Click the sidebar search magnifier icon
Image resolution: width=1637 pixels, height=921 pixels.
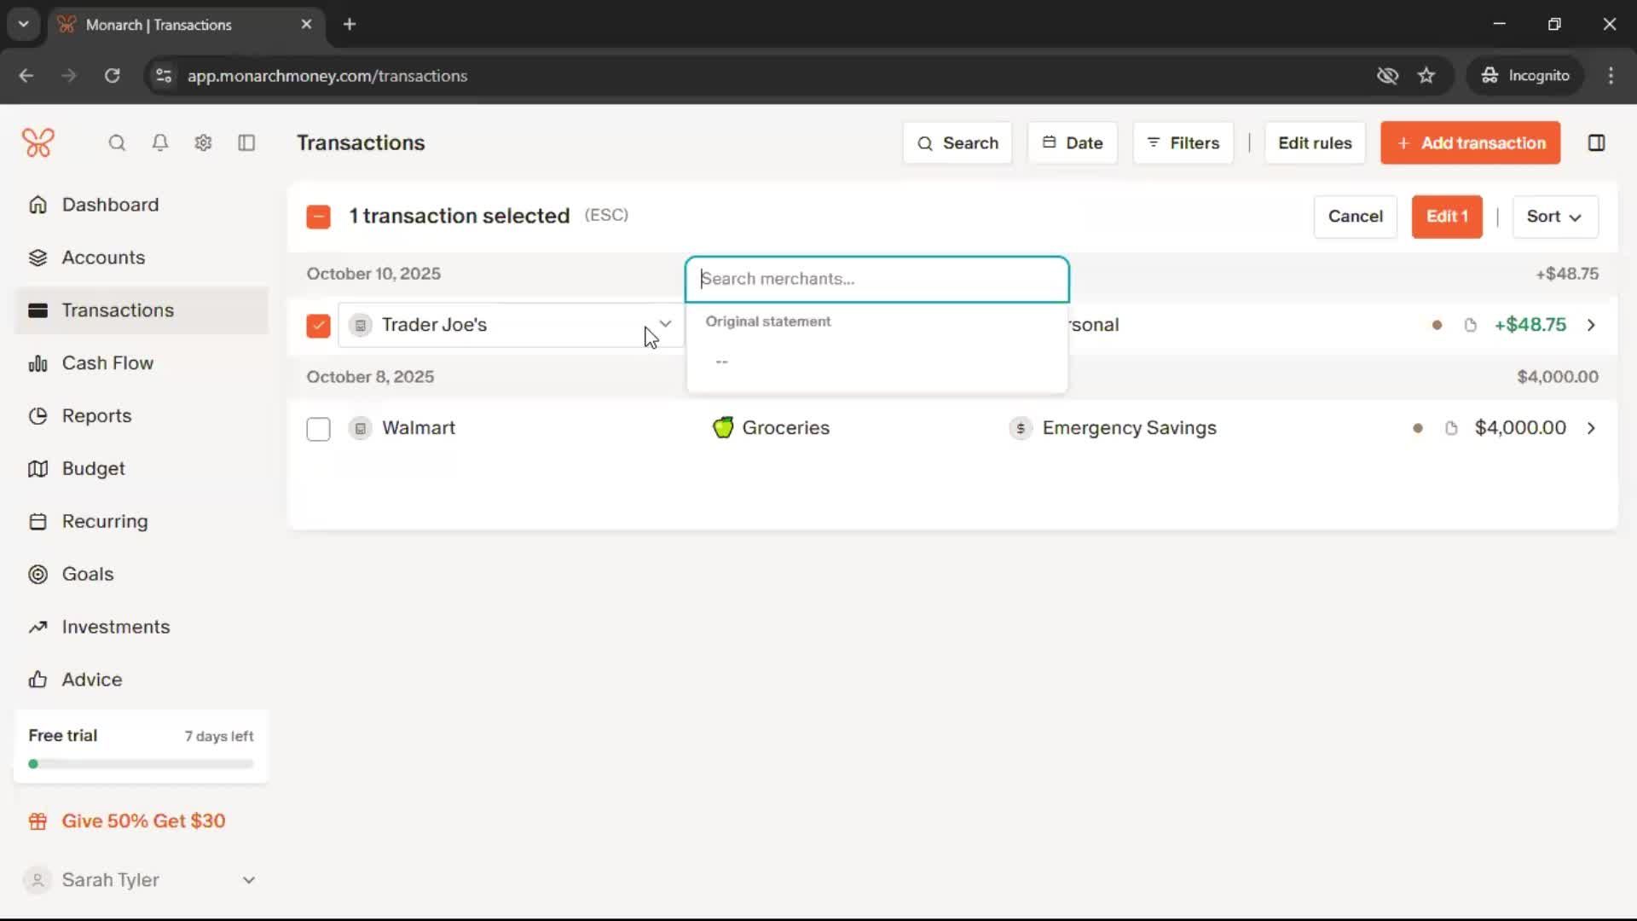[x=117, y=143]
